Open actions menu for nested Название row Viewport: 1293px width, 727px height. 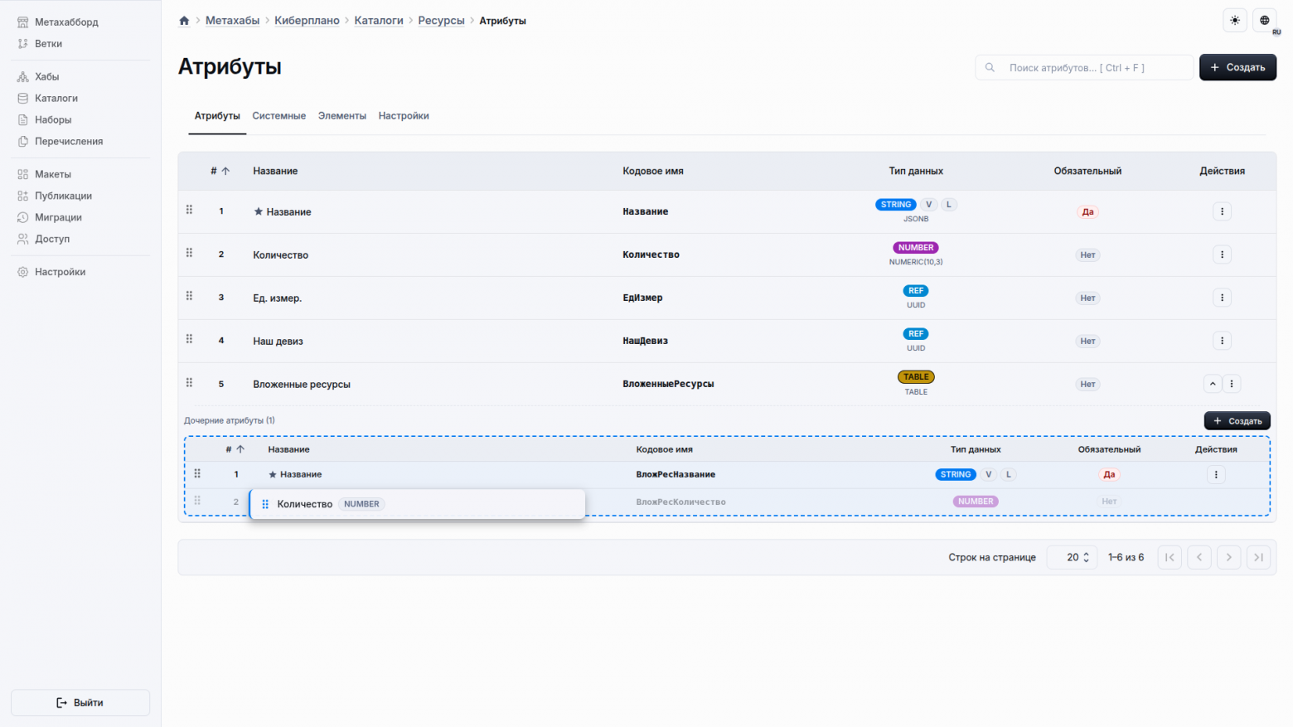pyautogui.click(x=1216, y=475)
